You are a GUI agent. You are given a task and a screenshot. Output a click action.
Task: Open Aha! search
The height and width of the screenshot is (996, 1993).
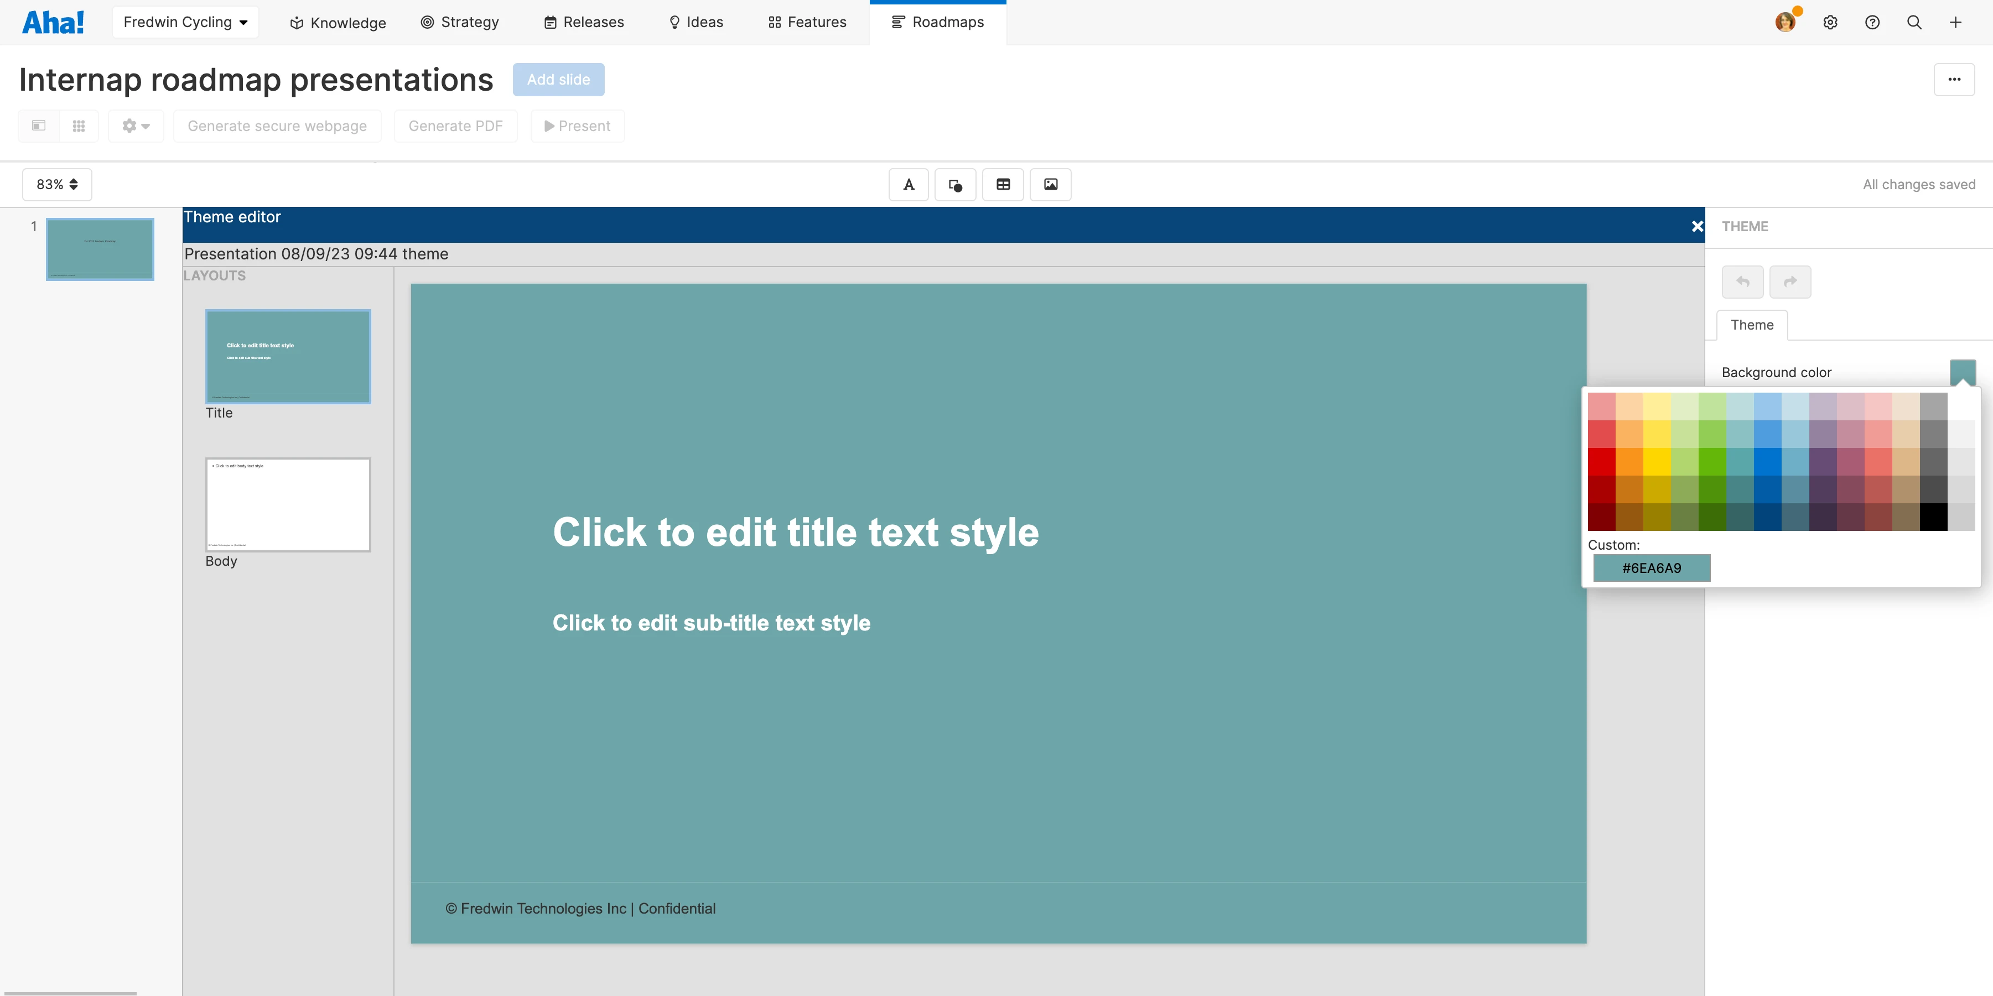pyautogui.click(x=1913, y=22)
